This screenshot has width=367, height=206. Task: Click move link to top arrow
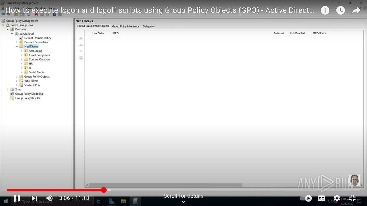coord(81,39)
